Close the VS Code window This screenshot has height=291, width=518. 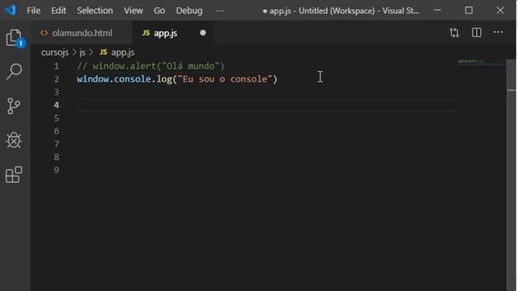500,11
